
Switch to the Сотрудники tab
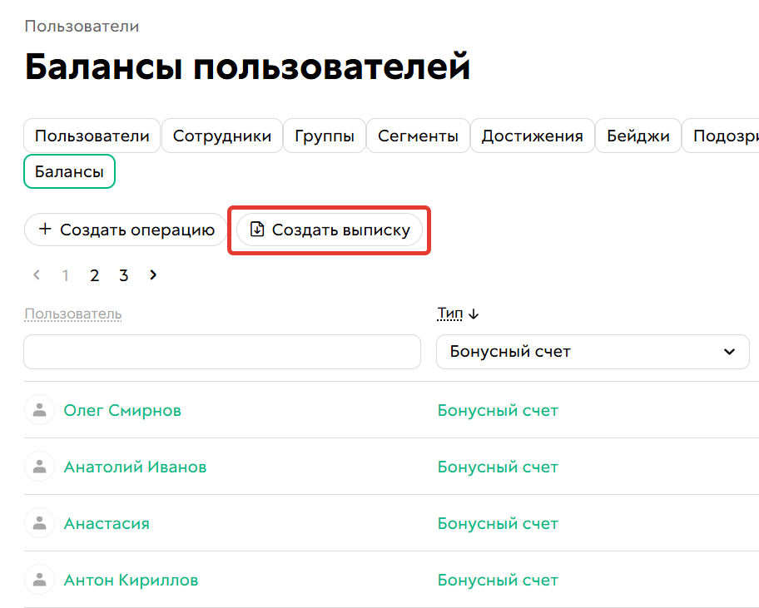pos(221,136)
